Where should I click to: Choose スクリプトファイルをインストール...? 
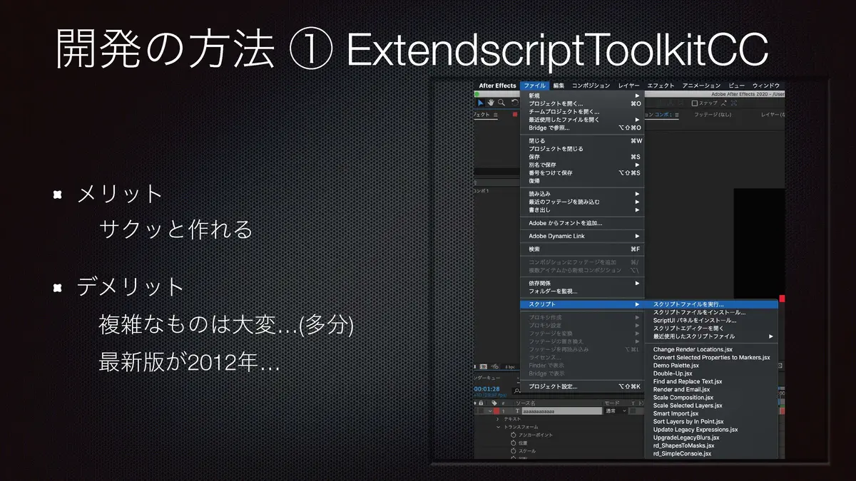(x=710, y=312)
